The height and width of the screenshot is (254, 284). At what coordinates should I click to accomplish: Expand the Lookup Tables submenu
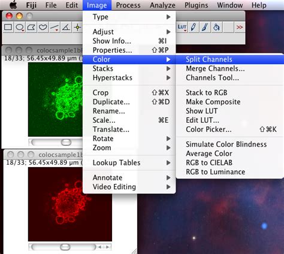point(129,162)
